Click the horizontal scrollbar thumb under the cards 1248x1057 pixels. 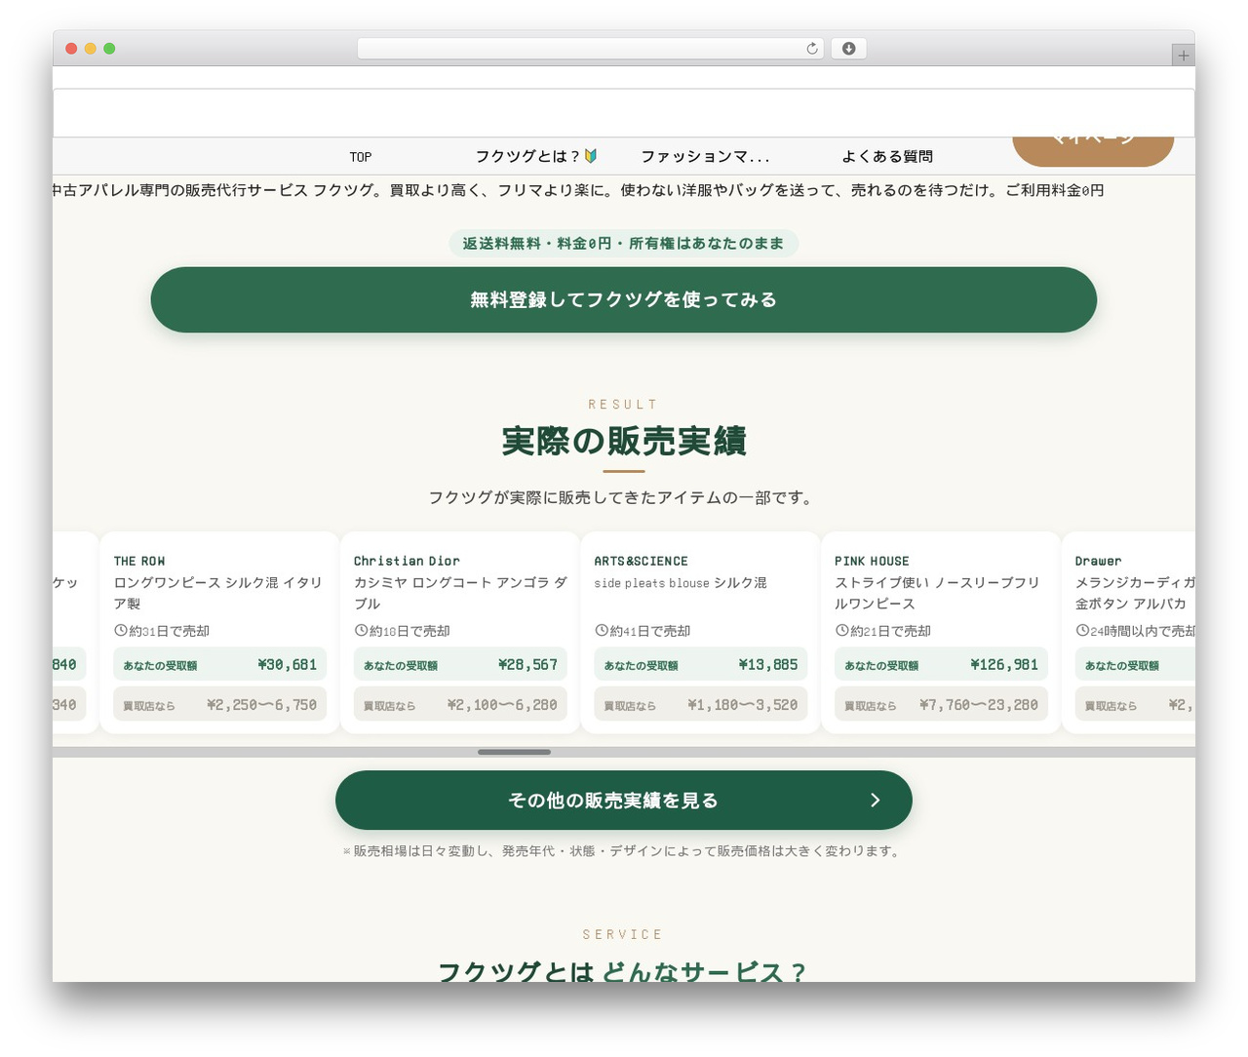(514, 752)
